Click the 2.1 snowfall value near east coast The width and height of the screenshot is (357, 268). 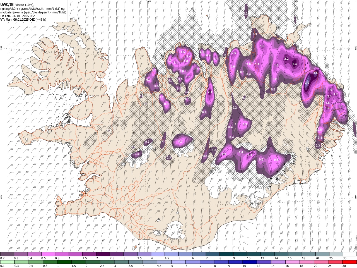point(329,96)
